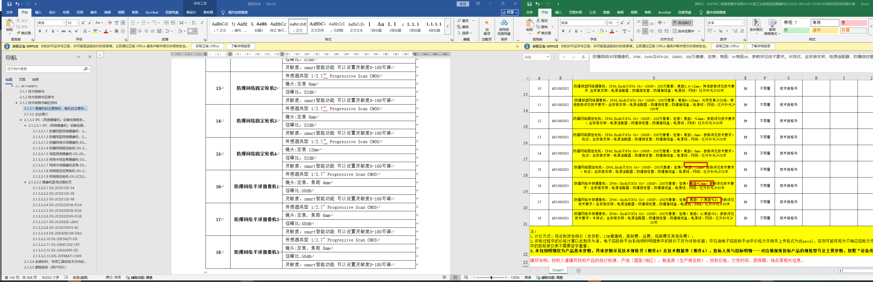This screenshot has width=873, height=282.
Task: Select the Format Painter (格式刷) in Word
Action: (24, 33)
